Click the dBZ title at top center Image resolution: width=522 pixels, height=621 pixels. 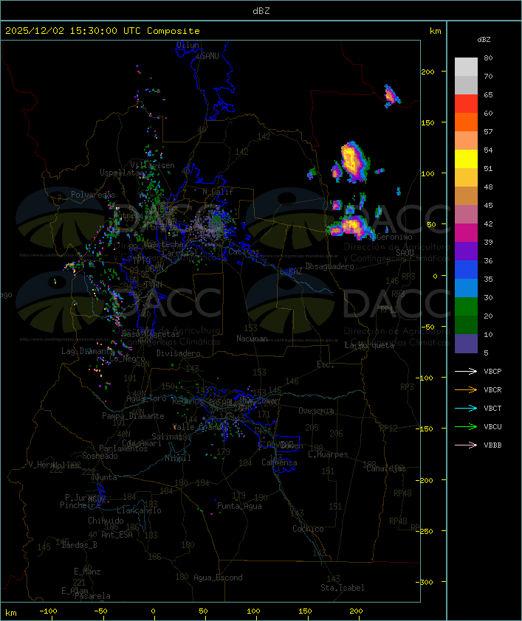[x=261, y=11]
